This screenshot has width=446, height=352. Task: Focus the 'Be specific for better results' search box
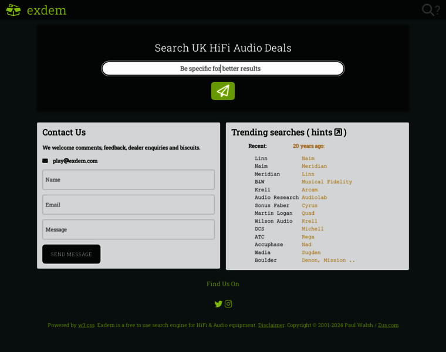(x=223, y=69)
